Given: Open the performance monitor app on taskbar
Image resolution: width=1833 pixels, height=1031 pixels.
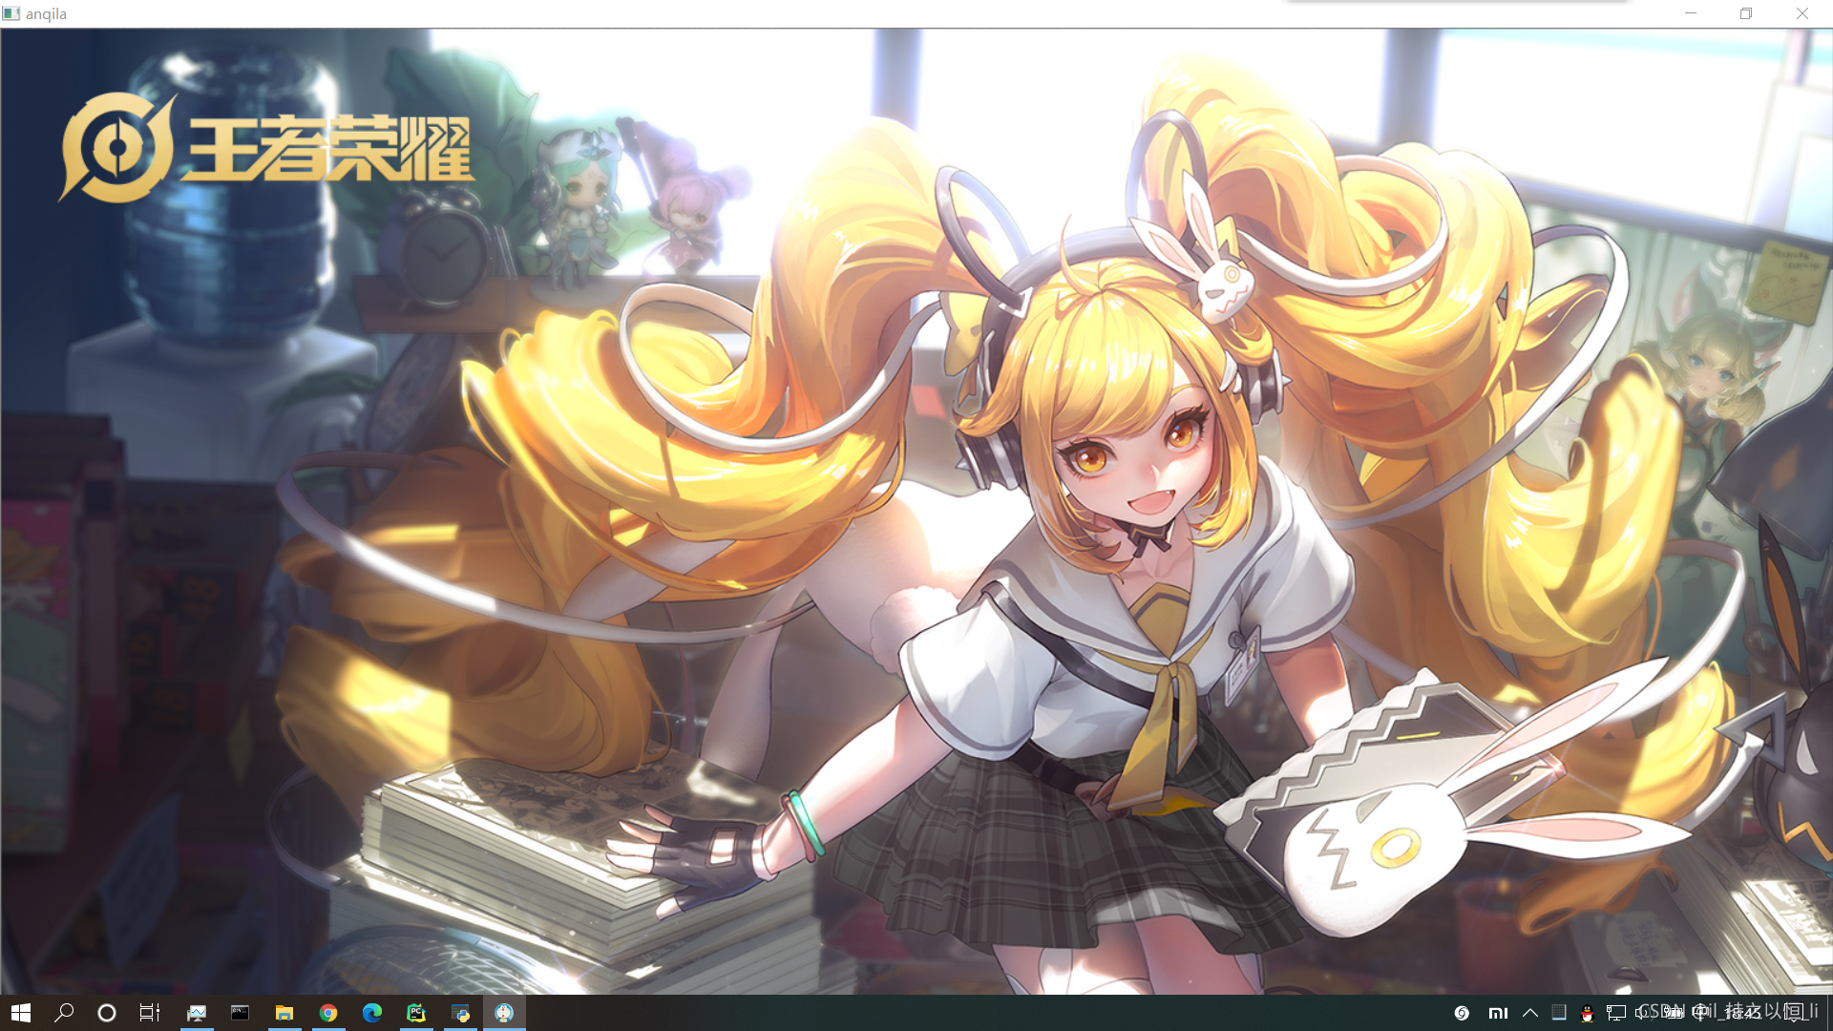Looking at the screenshot, I should 197,1013.
